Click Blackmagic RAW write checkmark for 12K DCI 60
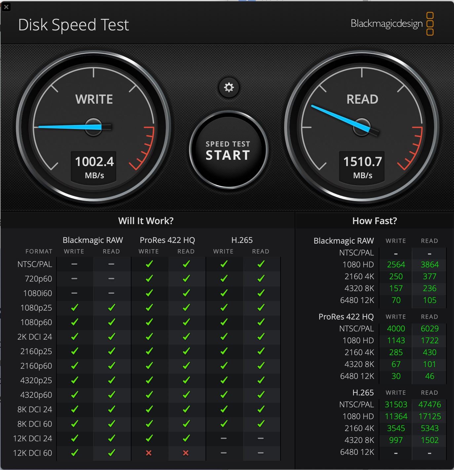Image resolution: width=454 pixels, height=470 pixels. tap(75, 453)
